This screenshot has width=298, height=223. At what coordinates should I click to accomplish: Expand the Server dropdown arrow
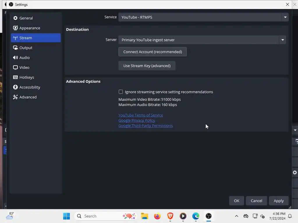(x=283, y=40)
